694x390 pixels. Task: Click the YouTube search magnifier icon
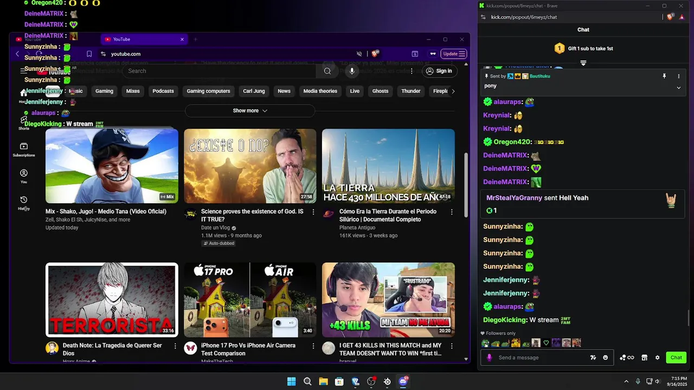(x=327, y=71)
